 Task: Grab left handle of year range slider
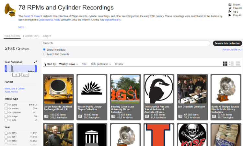(6, 68)
